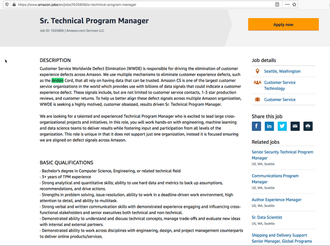
Task: Click the Related jobs heading
Action: 265,142
